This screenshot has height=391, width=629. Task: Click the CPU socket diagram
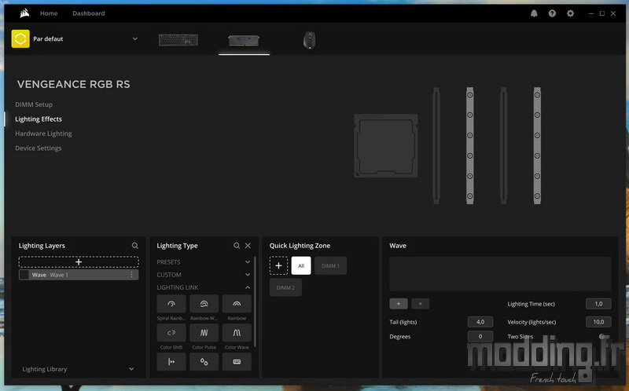386,146
